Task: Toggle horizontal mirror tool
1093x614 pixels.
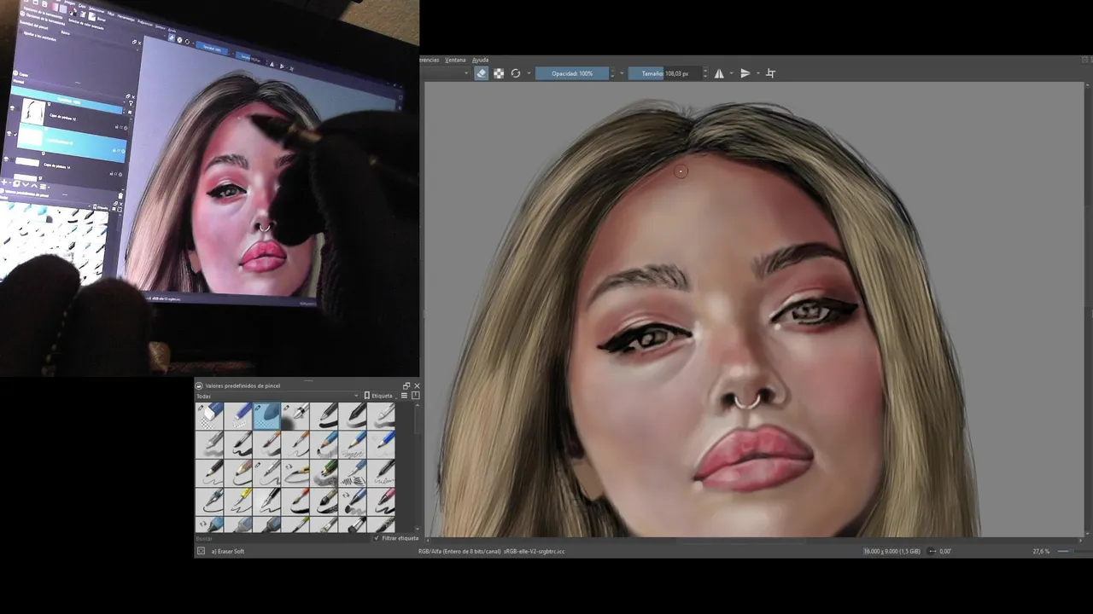Action: pos(719,73)
